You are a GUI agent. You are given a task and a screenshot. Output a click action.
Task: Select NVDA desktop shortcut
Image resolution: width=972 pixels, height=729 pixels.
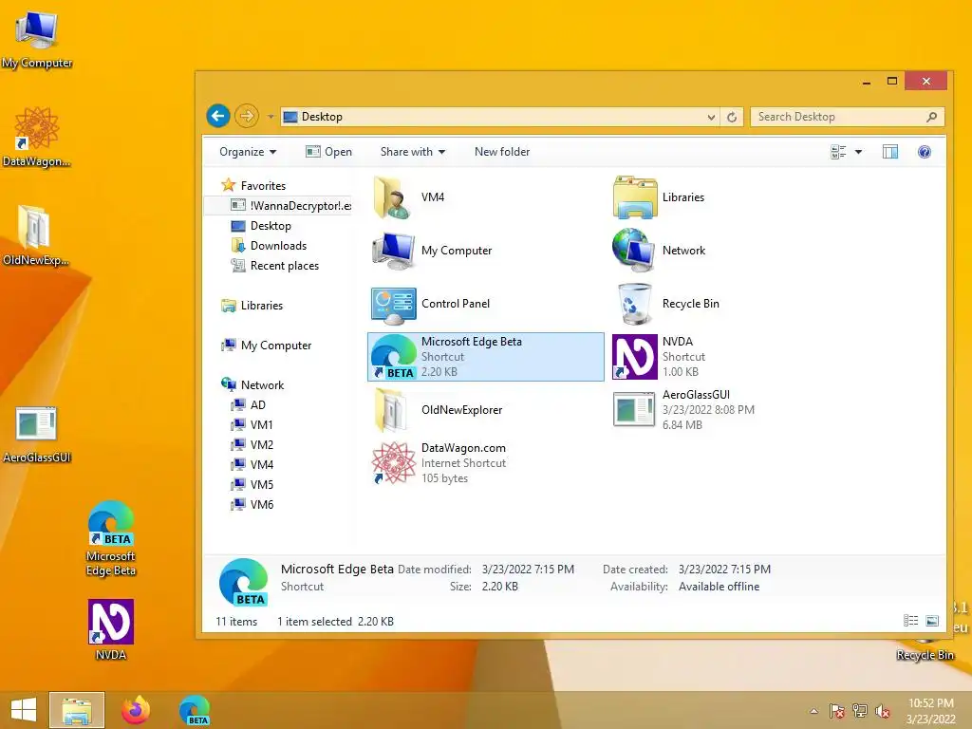click(x=111, y=629)
